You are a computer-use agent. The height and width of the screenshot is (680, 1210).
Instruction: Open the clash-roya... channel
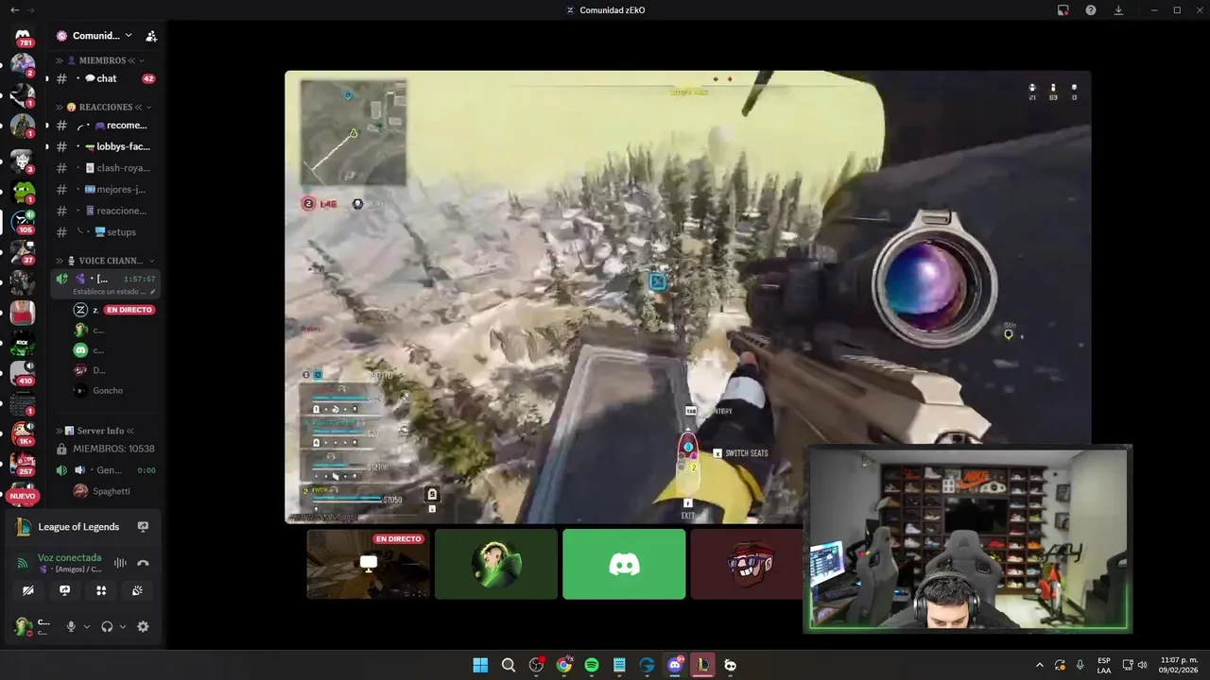(x=104, y=168)
